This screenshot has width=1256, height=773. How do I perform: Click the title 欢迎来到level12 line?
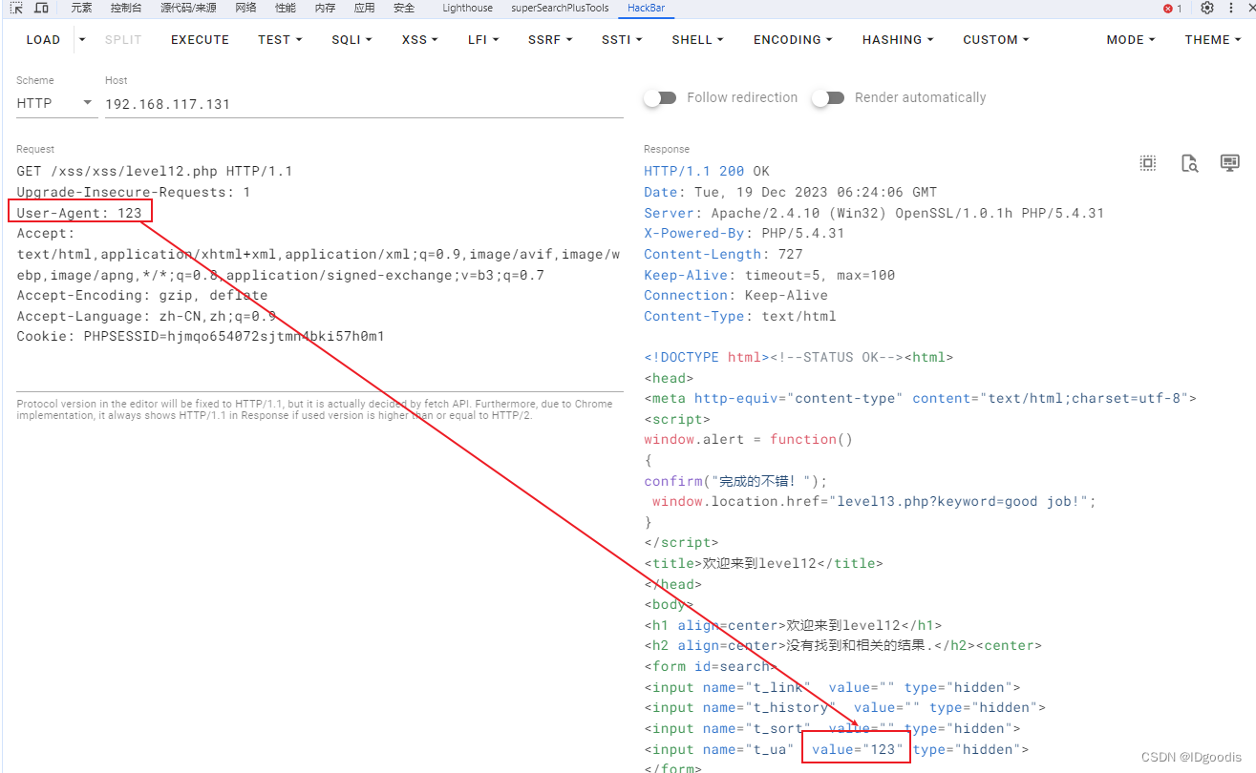(764, 563)
